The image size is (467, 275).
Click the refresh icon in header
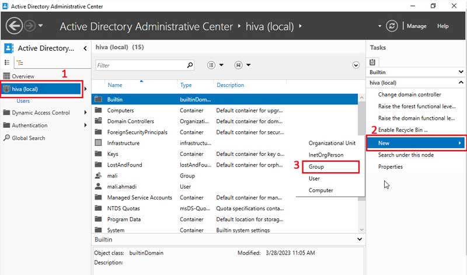(x=392, y=26)
